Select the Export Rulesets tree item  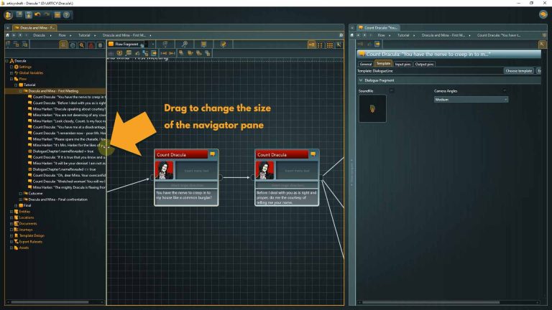pos(31,242)
